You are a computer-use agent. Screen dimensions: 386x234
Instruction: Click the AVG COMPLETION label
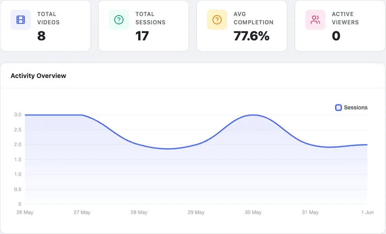pyautogui.click(x=253, y=18)
